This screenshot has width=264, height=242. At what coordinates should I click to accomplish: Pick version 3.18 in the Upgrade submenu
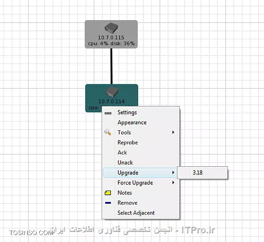click(x=202, y=172)
